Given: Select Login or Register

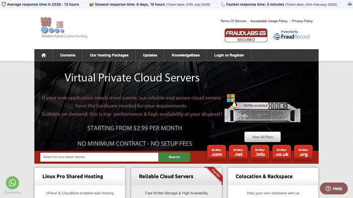Looking at the screenshot, I should pos(229,55).
